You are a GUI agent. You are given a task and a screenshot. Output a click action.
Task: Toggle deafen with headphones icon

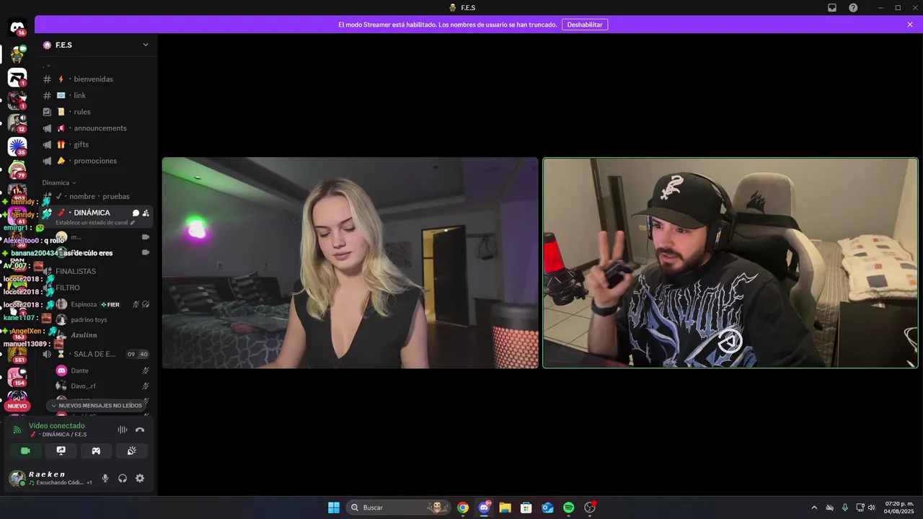[123, 478]
